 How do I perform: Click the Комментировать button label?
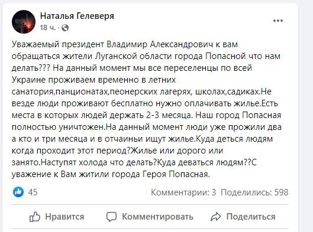coord(157,217)
